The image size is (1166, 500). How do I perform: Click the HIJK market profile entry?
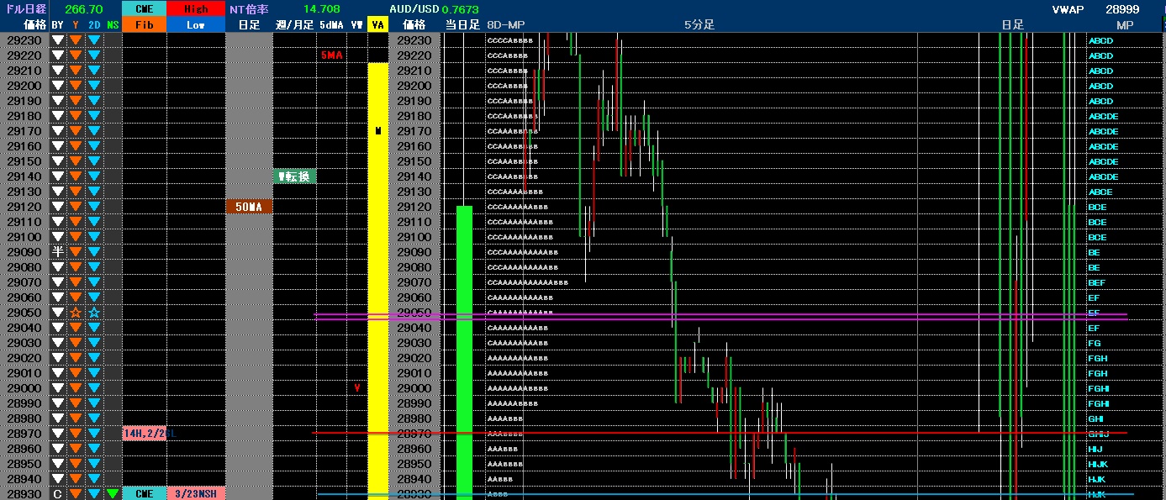click(1098, 465)
